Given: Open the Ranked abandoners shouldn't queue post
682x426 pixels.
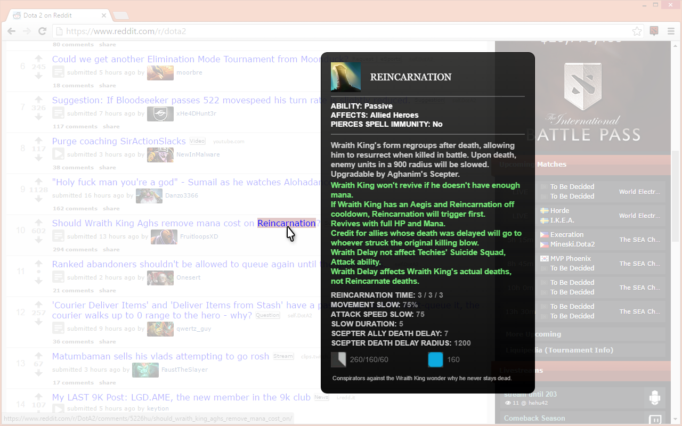Looking at the screenshot, I should coord(200,264).
